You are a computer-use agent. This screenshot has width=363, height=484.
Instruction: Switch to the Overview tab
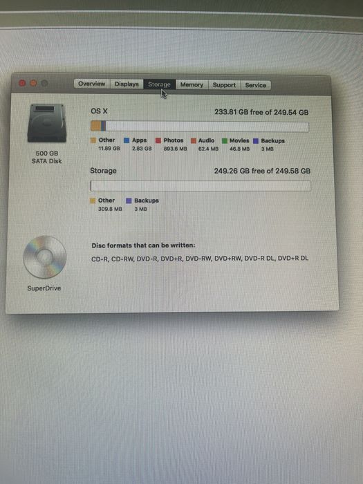[92, 84]
